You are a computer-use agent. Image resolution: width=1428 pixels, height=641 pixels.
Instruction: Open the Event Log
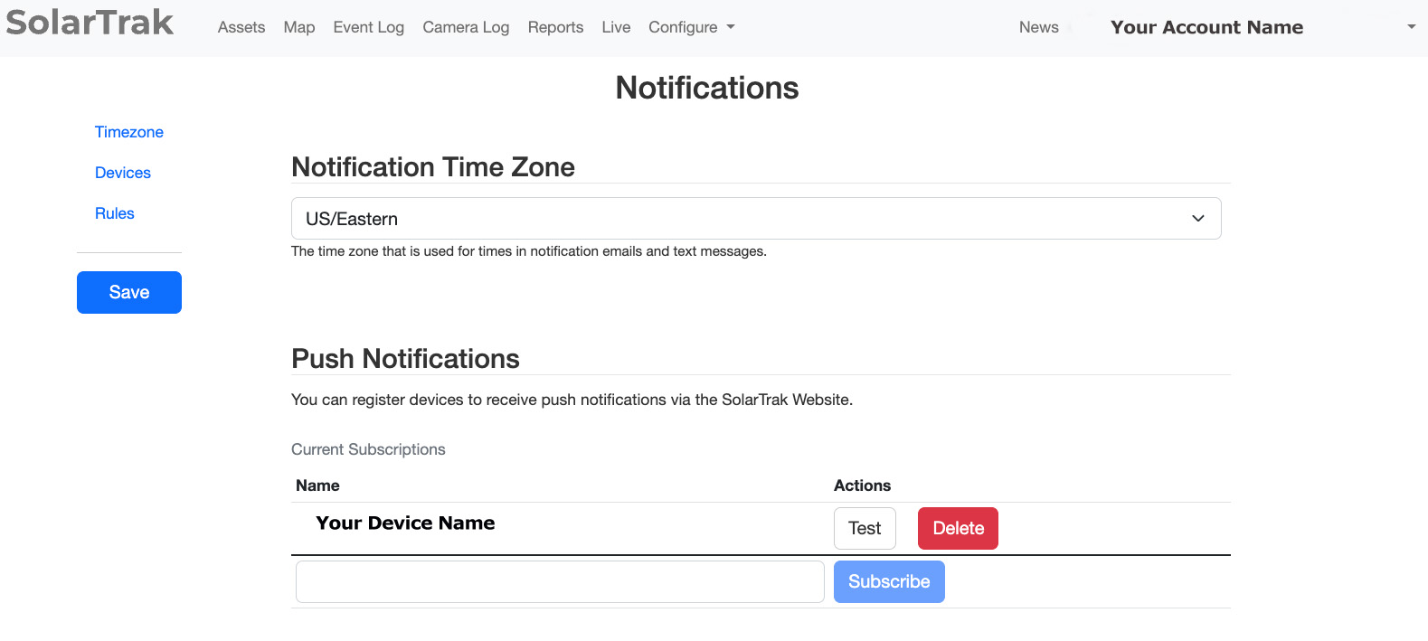pos(368,27)
